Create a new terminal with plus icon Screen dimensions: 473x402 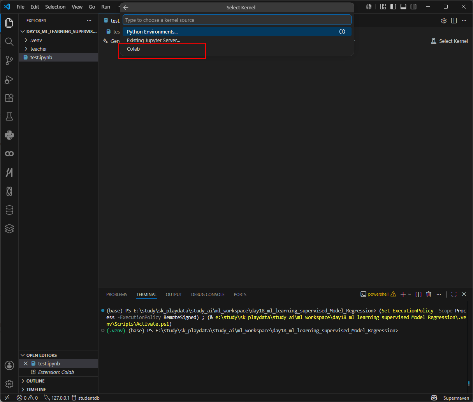[x=403, y=294]
